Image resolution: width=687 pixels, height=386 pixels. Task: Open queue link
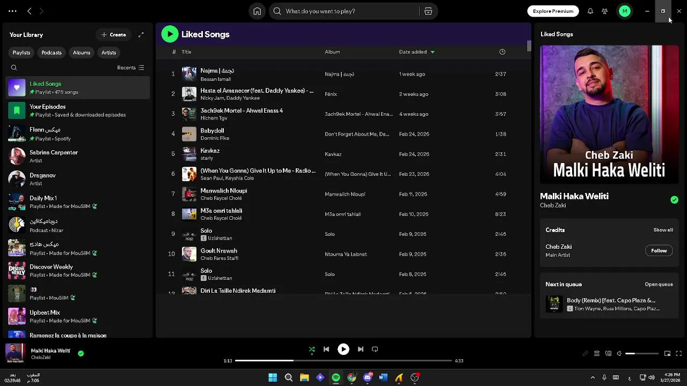point(659,285)
